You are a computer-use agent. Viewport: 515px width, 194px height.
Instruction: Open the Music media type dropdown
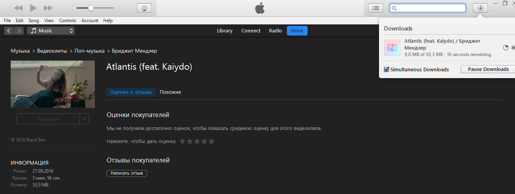click(x=51, y=31)
